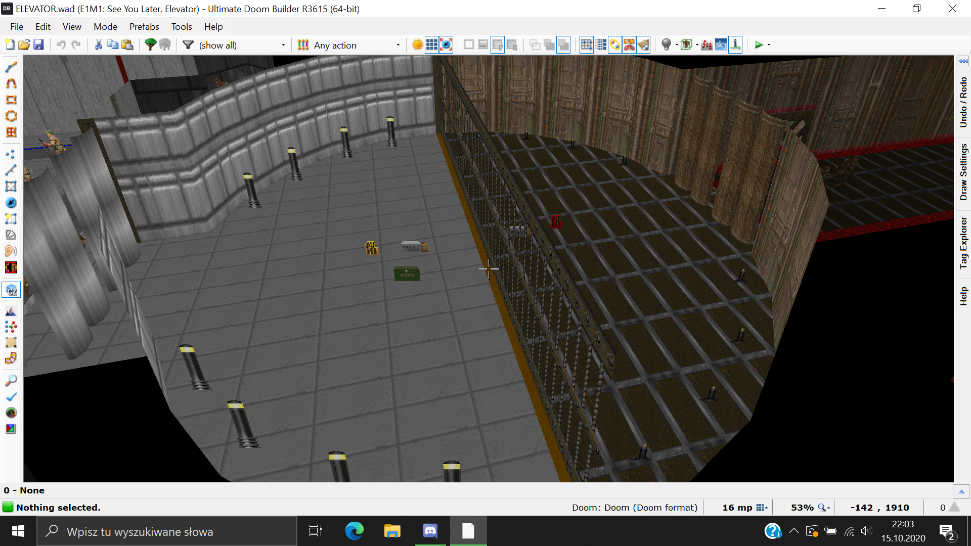The image size is (971, 546).
Task: Toggle merge geometry yellow ellipse icon
Action: 614,45
